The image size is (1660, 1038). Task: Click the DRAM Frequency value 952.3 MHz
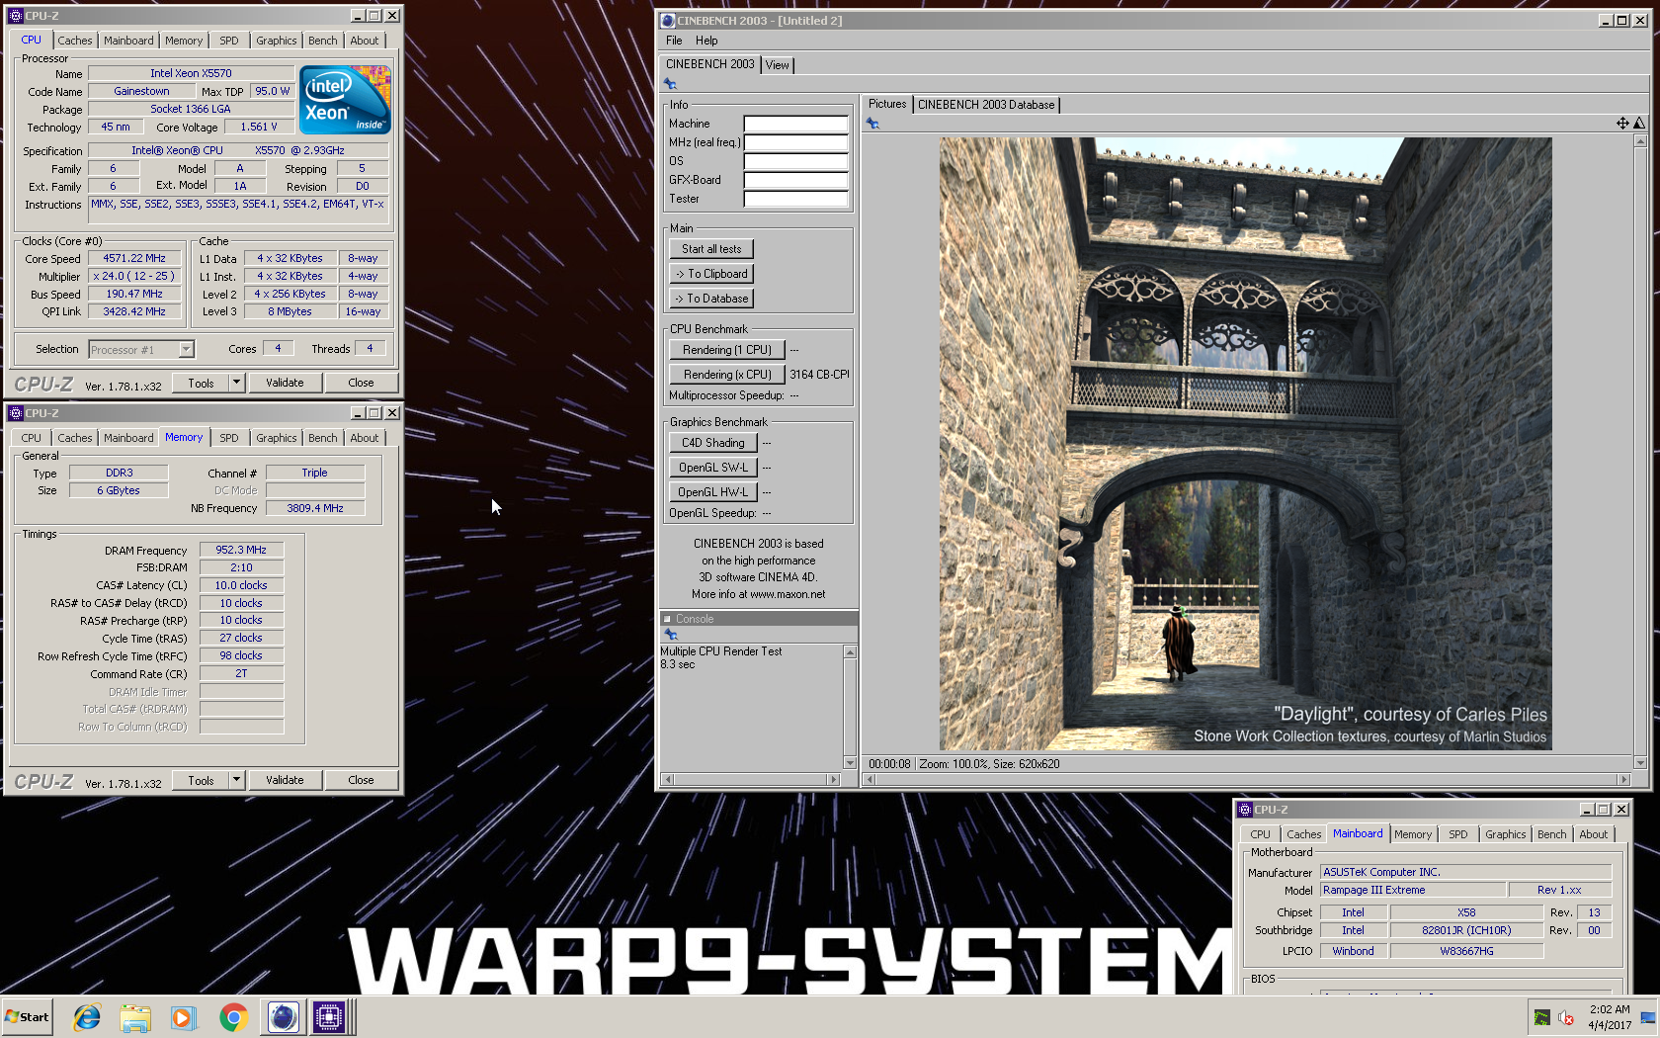click(x=241, y=550)
